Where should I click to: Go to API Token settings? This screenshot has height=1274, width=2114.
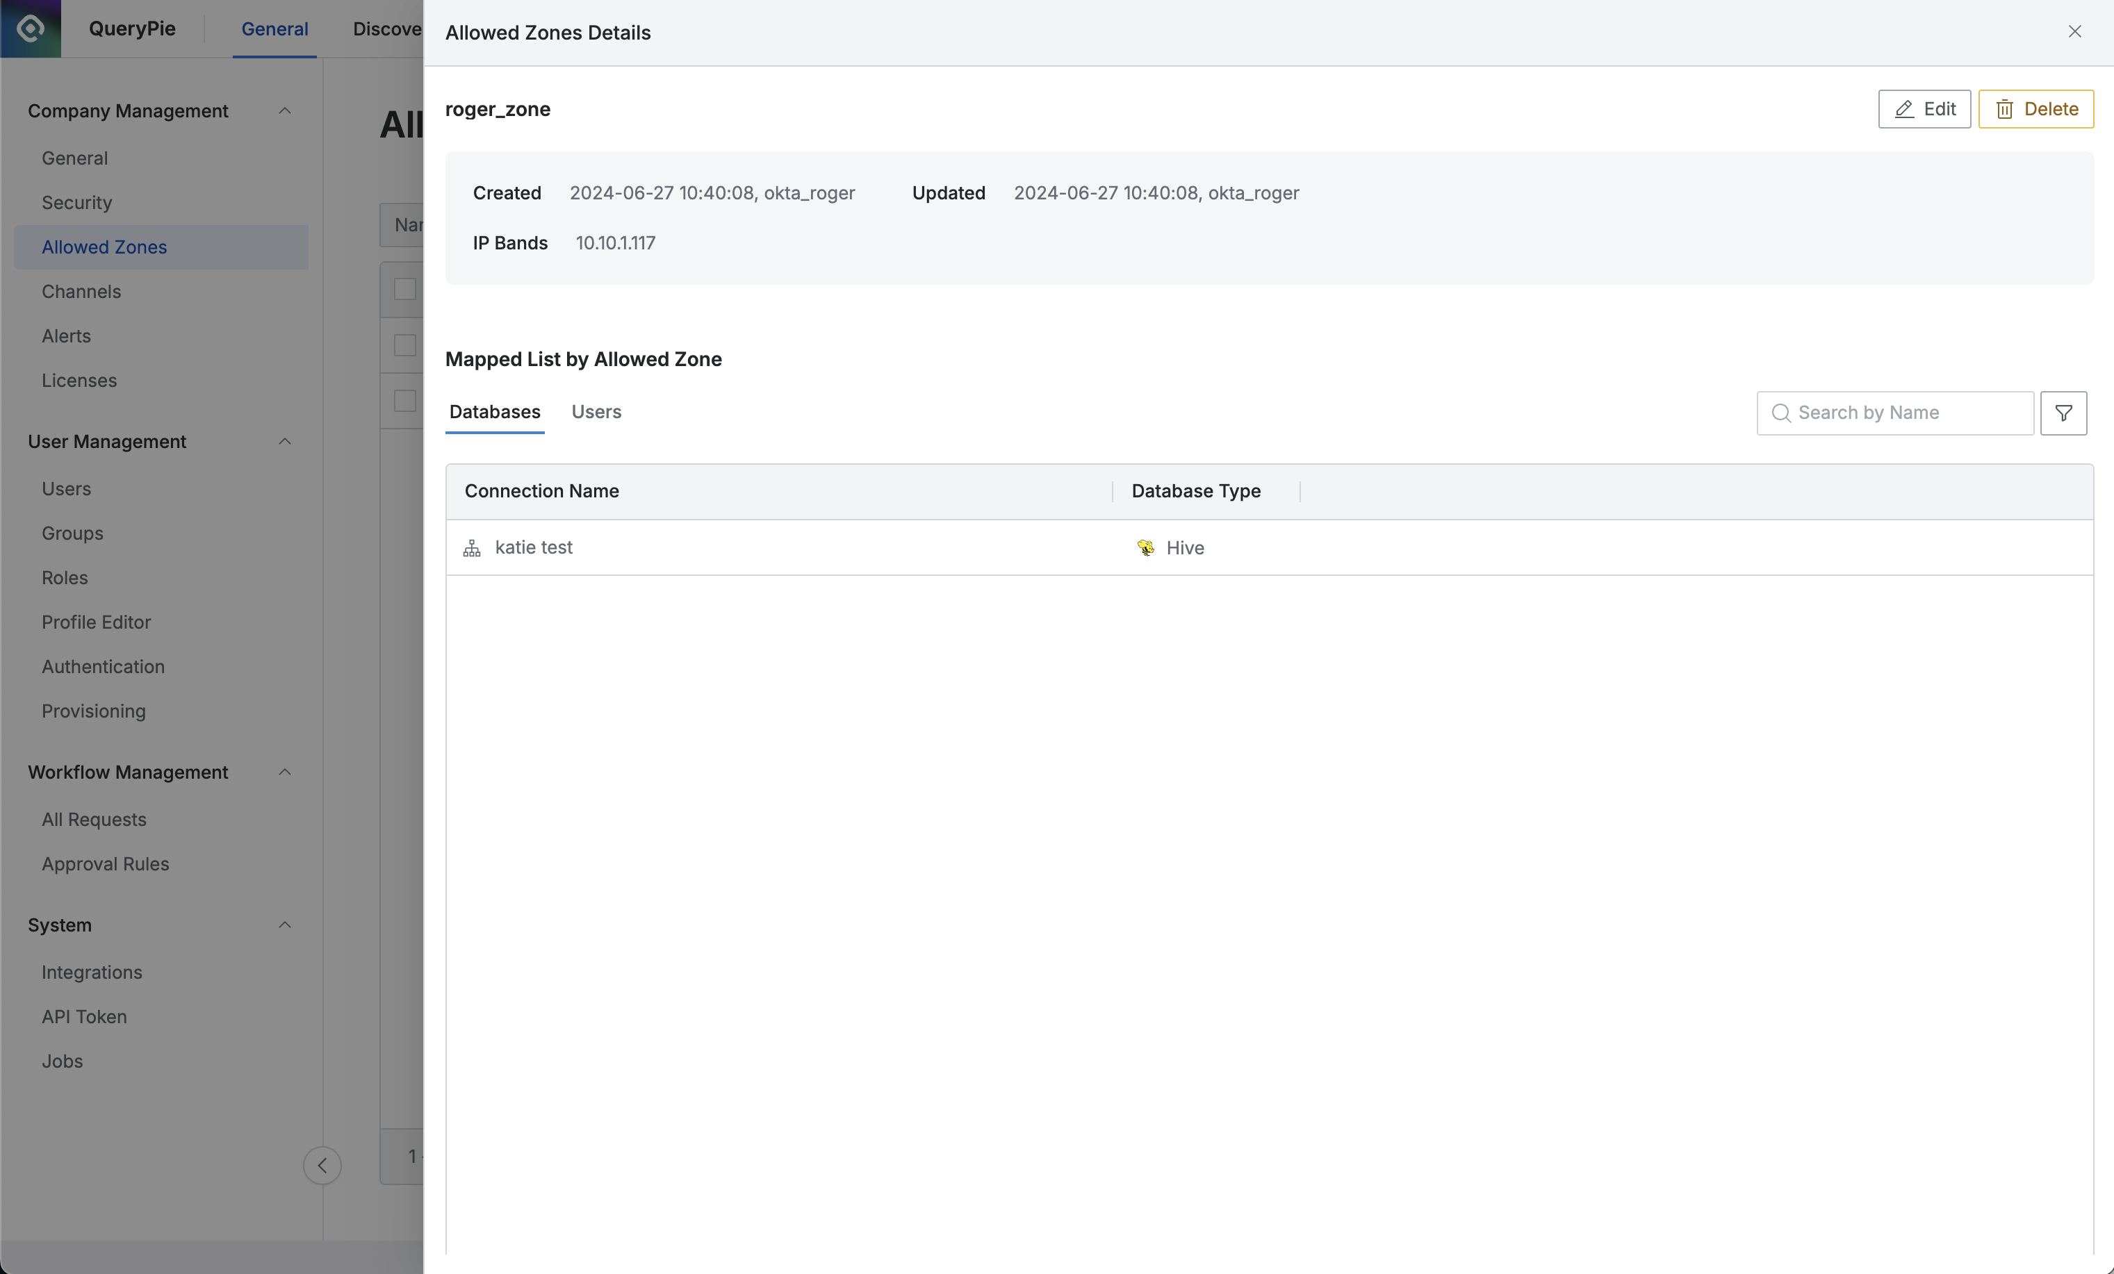84,1016
